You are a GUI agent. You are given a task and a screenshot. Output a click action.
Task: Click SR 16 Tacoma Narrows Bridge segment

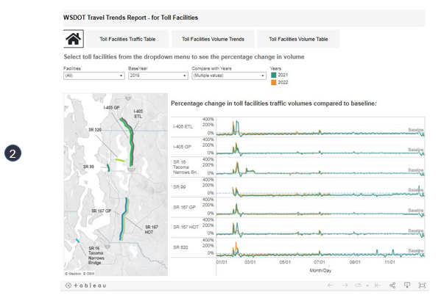(x=77, y=241)
